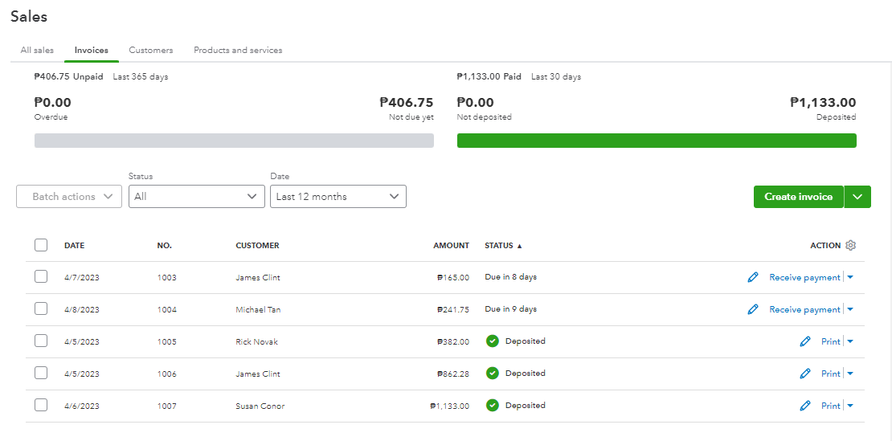Click the green Deposited progress bar

(x=657, y=141)
